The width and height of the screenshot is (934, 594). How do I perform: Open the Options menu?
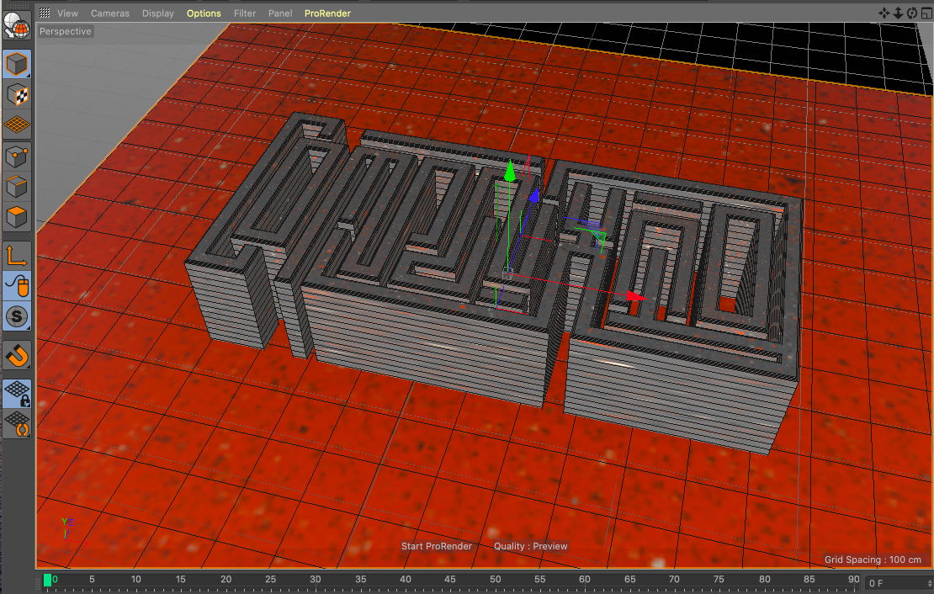pos(204,13)
